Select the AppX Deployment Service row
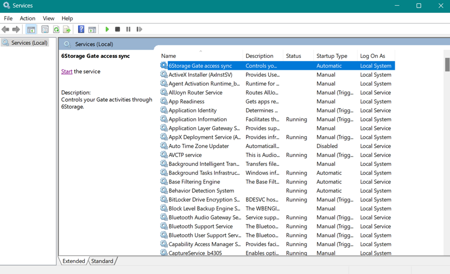This screenshot has height=274, width=450. (x=277, y=137)
